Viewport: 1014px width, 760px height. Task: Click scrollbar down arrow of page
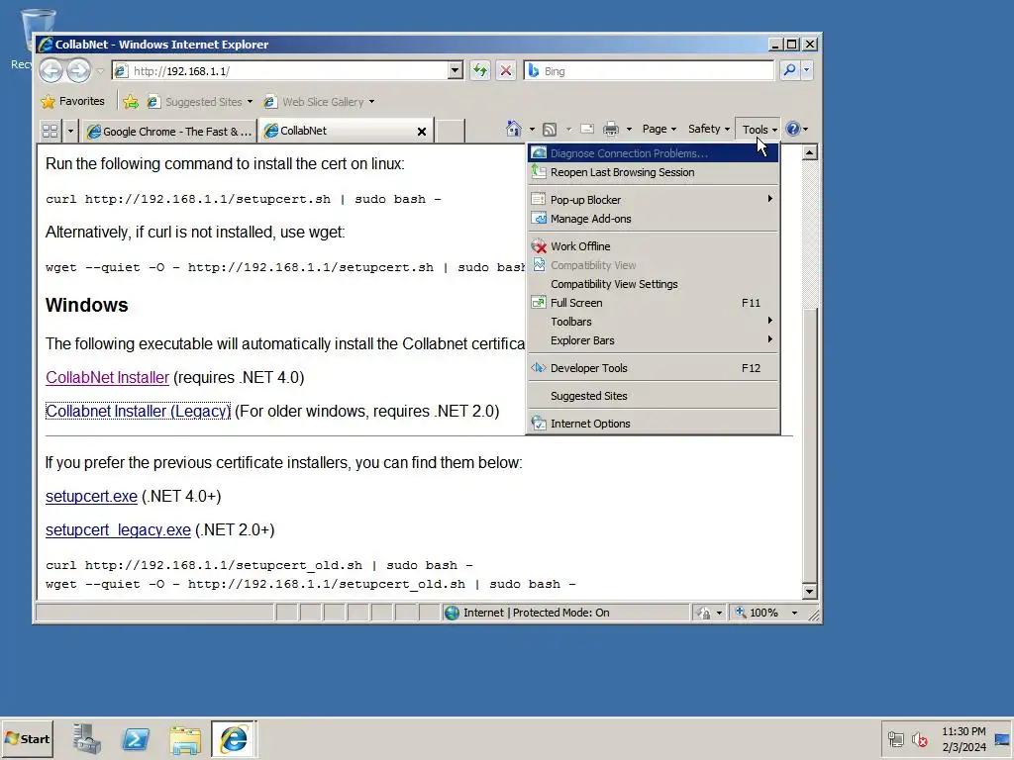click(x=809, y=591)
